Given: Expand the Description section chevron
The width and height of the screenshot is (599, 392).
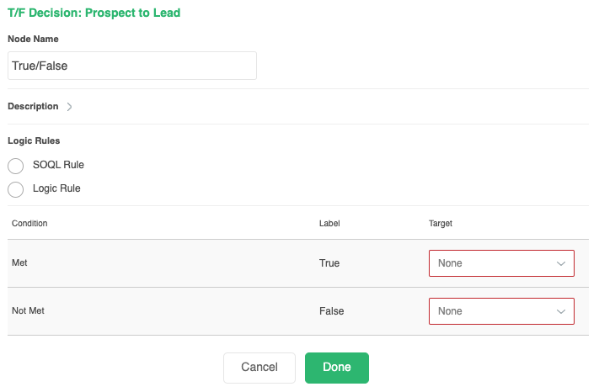Looking at the screenshot, I should coord(69,107).
